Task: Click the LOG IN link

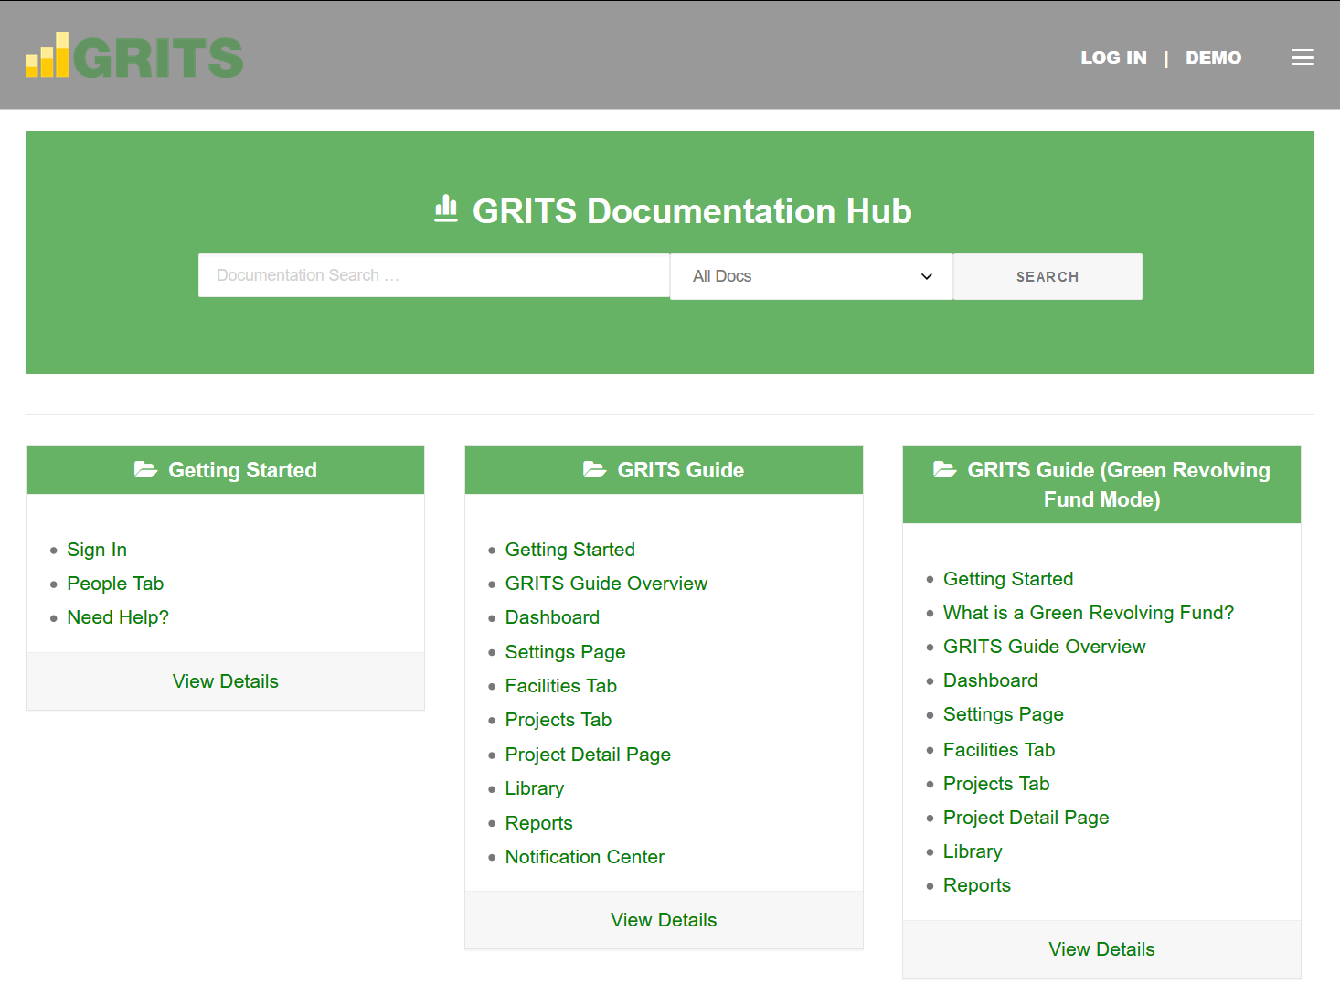Action: pyautogui.click(x=1113, y=58)
